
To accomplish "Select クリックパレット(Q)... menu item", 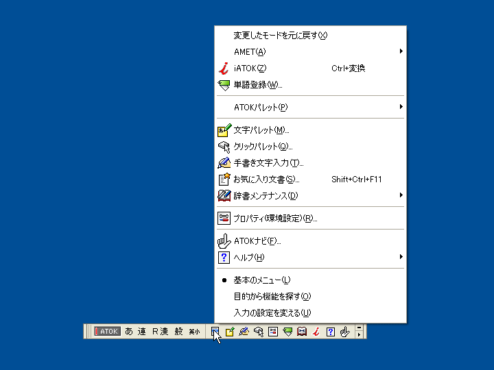I will (310, 147).
